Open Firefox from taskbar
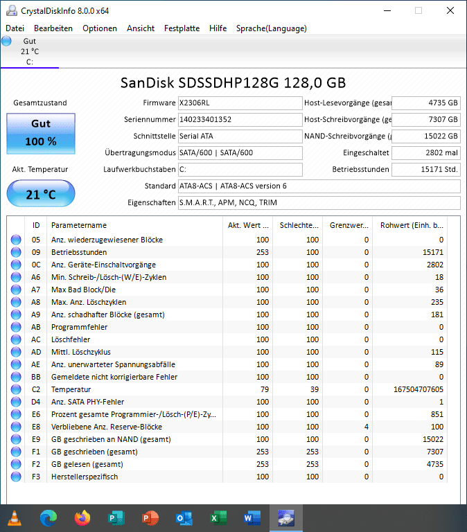Image resolution: width=467 pixels, height=532 pixels. (x=82, y=518)
